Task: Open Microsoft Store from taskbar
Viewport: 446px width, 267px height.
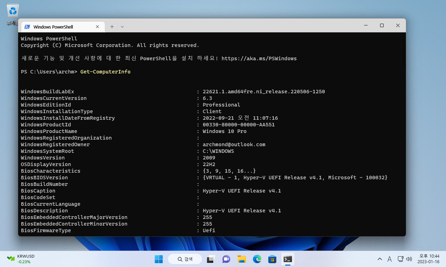Action: [272, 259]
